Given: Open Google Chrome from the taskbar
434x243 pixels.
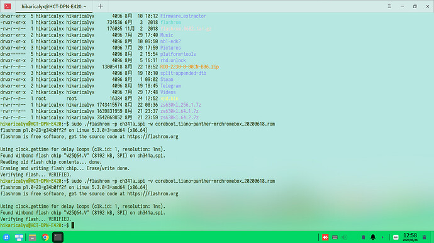Looking at the screenshot, I should (45, 237).
